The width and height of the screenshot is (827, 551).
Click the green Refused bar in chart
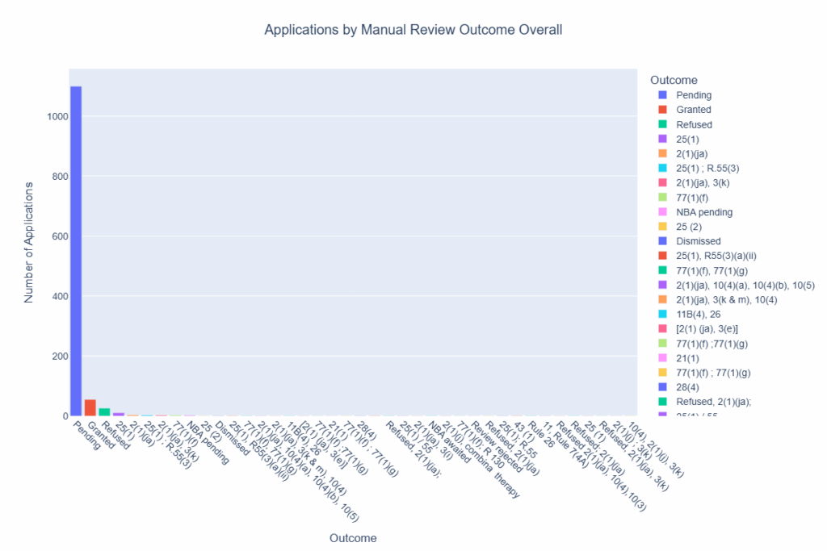[104, 412]
